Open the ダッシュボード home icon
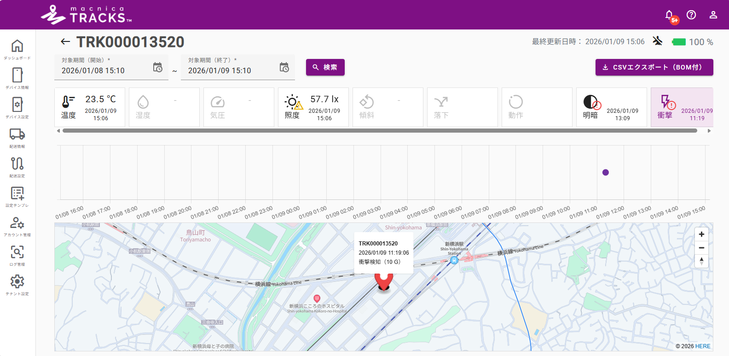 pyautogui.click(x=17, y=47)
